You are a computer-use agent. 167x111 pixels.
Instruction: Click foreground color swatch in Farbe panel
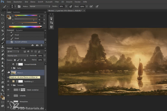(x=8, y=16)
